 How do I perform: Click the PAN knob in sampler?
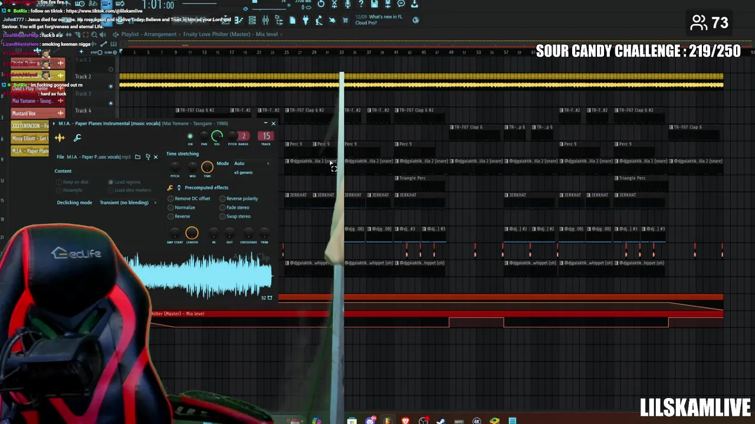204,136
